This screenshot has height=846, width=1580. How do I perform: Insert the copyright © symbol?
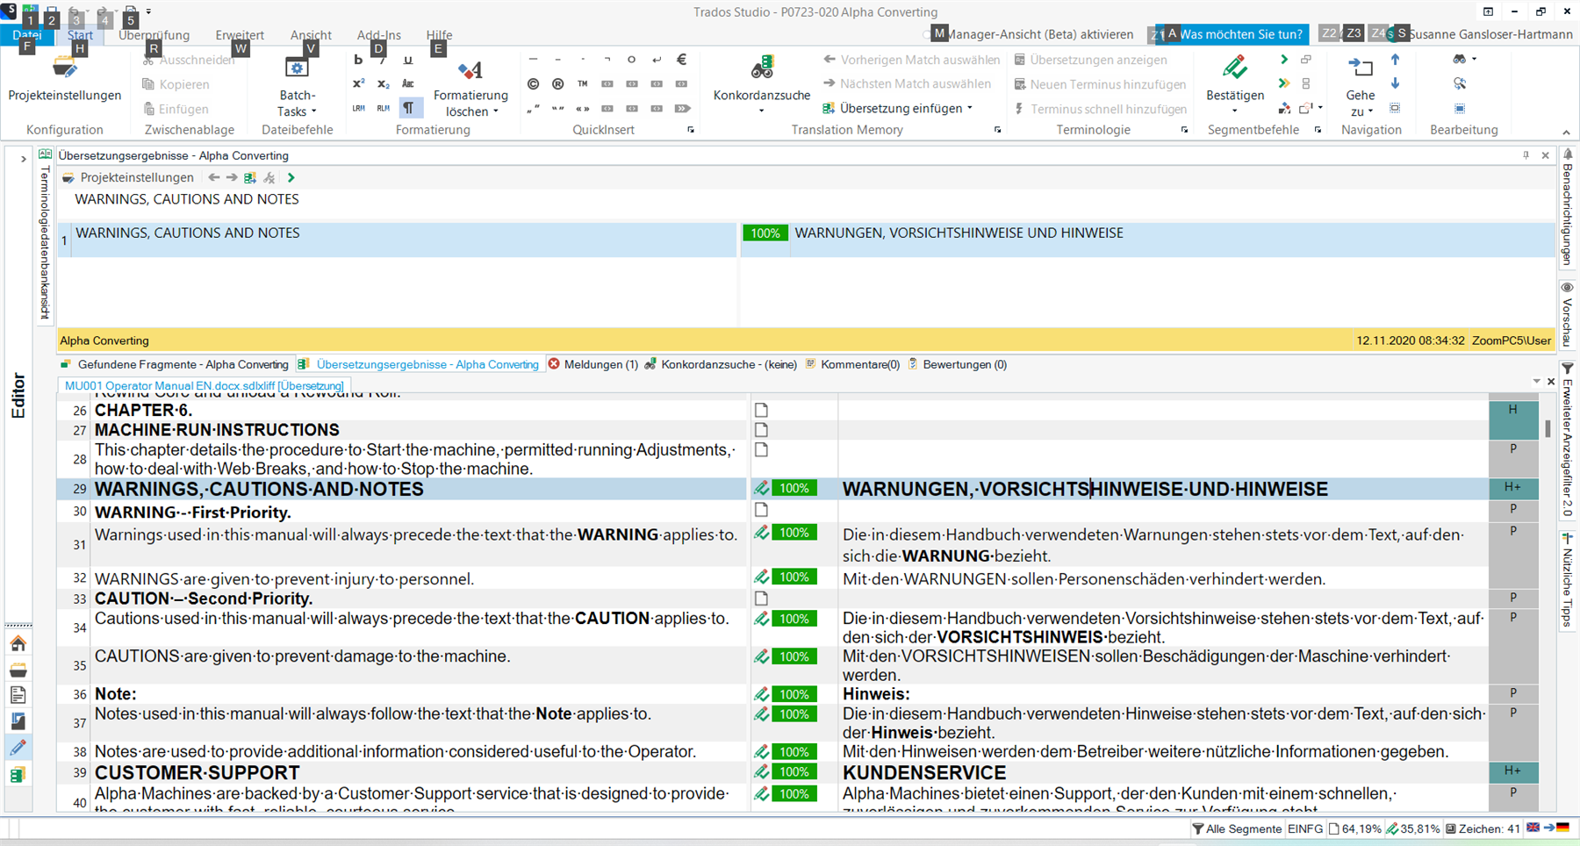533,84
